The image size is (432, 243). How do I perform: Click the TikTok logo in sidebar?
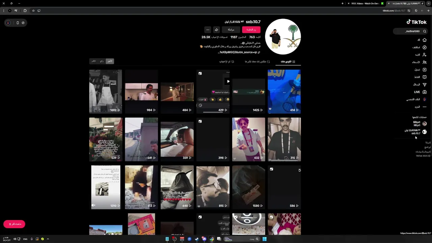[x=416, y=22]
